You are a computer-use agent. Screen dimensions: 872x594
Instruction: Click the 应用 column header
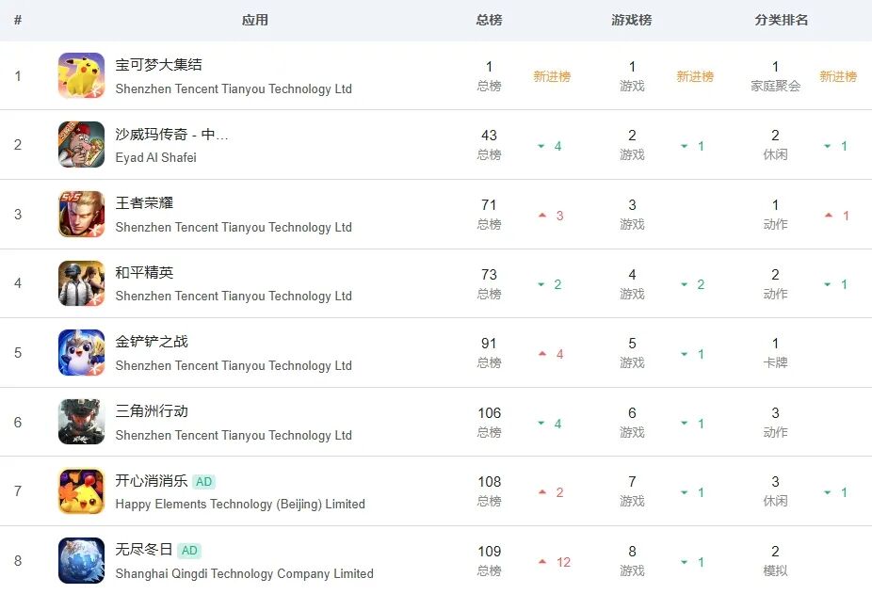pos(254,20)
